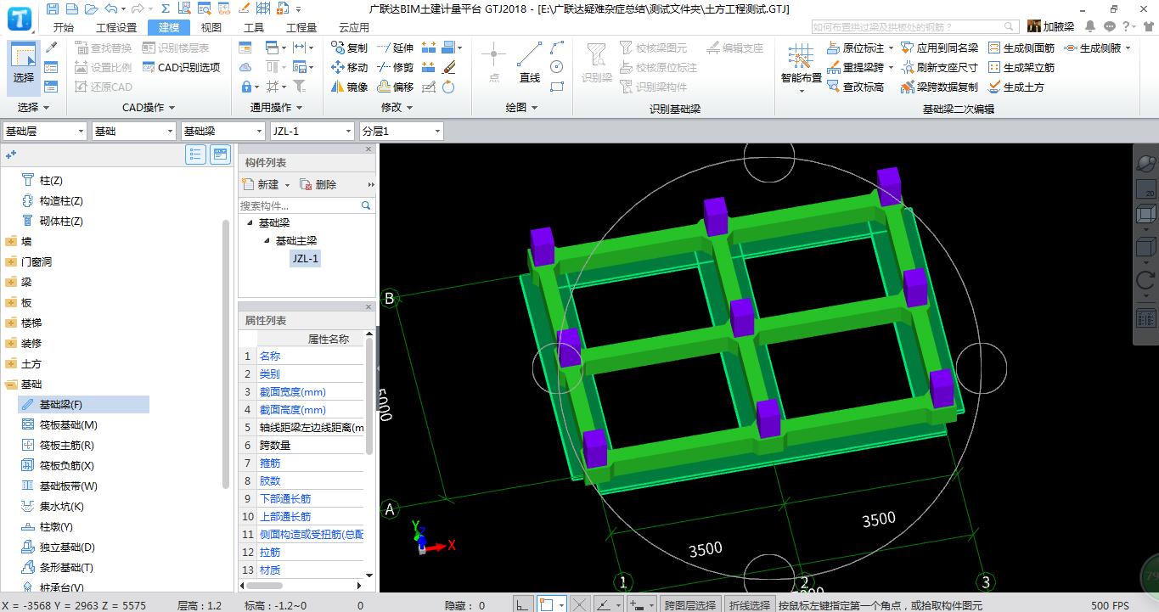Click 新建 in component list panel

tap(267, 184)
